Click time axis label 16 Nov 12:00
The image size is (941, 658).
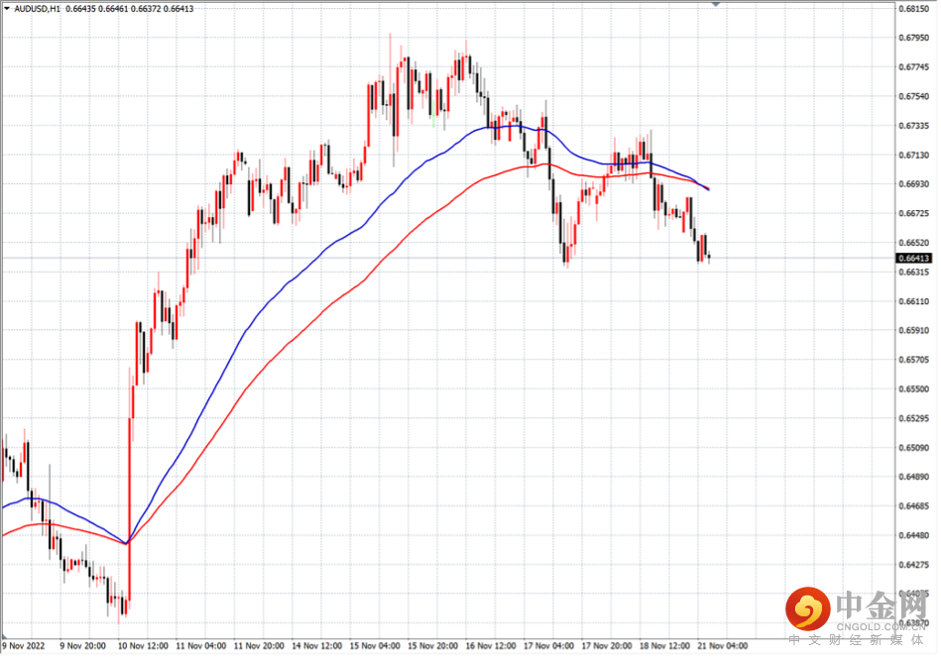(491, 646)
